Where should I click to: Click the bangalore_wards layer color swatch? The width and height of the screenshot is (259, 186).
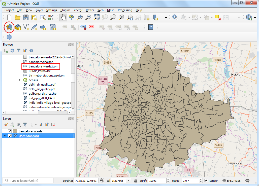(x=15, y=131)
